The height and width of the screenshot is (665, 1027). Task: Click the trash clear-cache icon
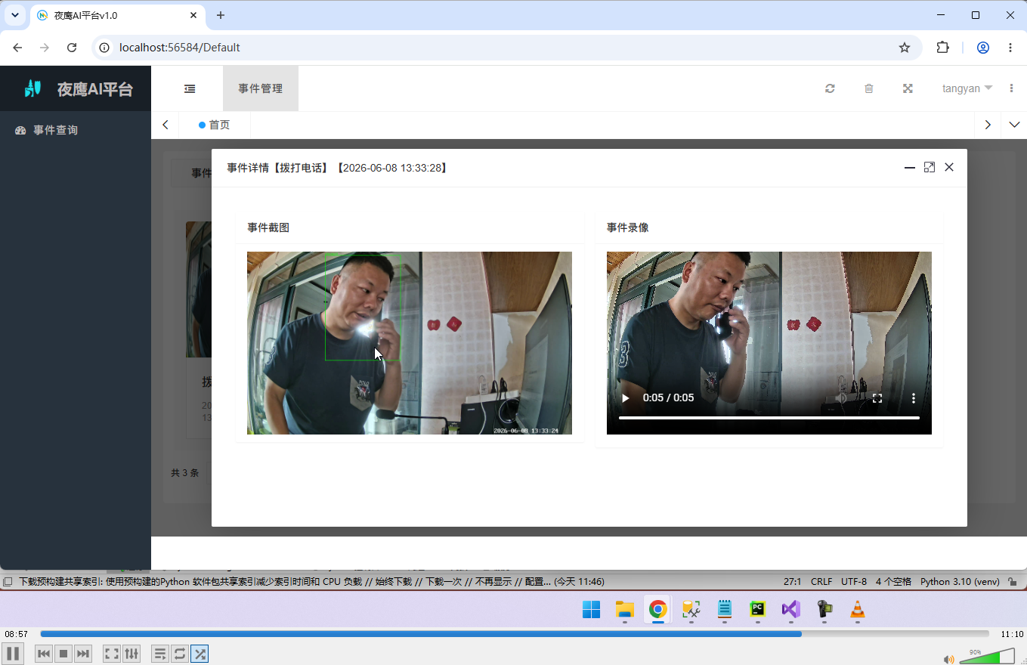(869, 88)
